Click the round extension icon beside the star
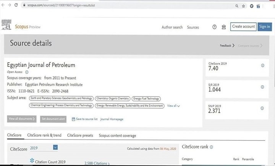Image resolution: width=275 pixels, height=166 pixels. point(251,6)
